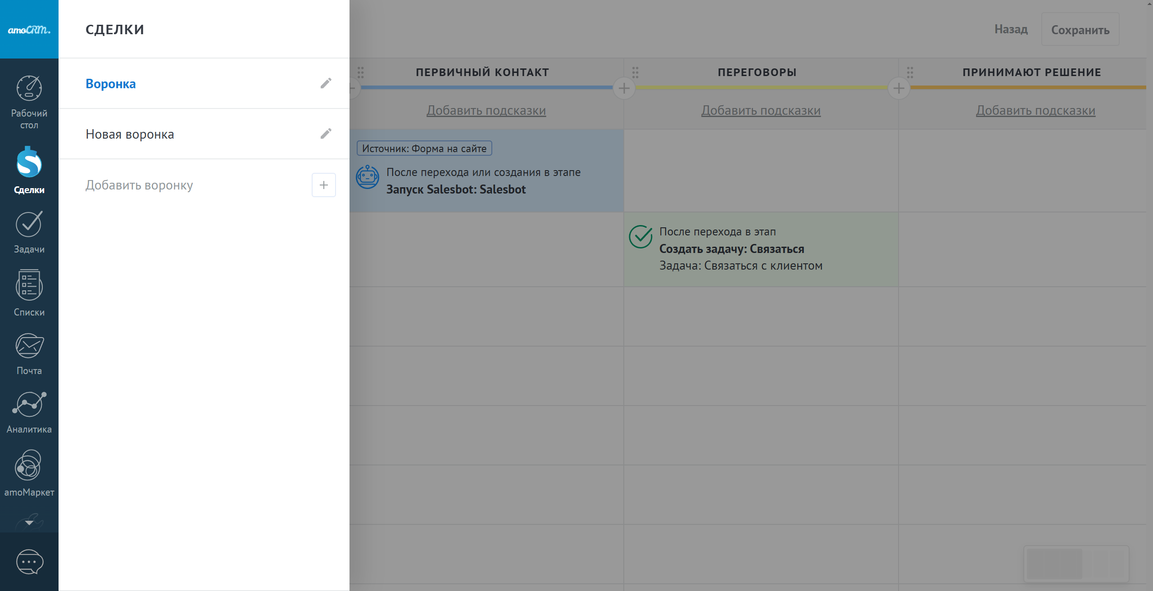Open the Почта mail icon
This screenshot has width=1153, height=591.
pyautogui.click(x=29, y=354)
